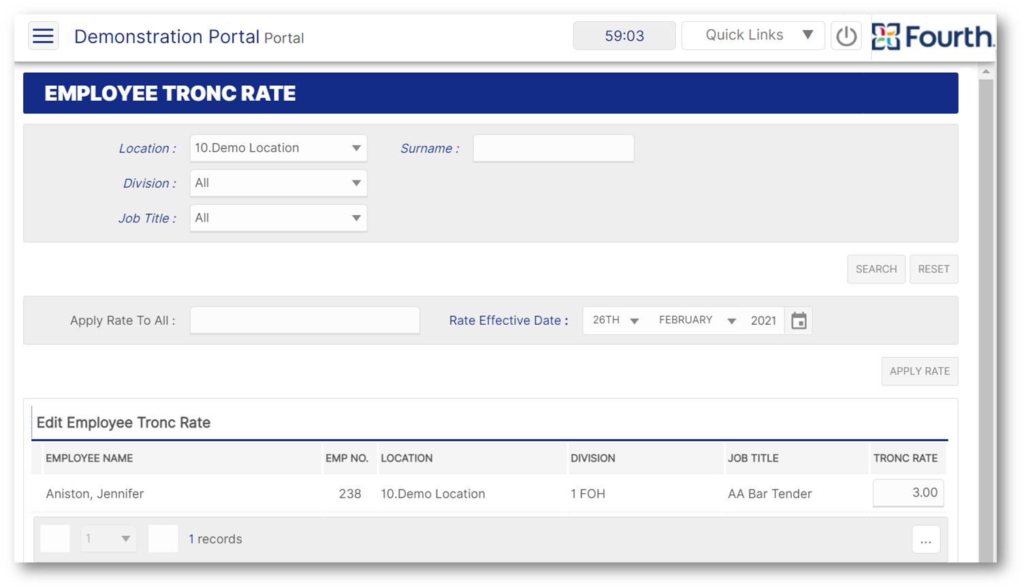Focus the Apply Rate To All field
The height and width of the screenshot is (587, 1024).
304,320
